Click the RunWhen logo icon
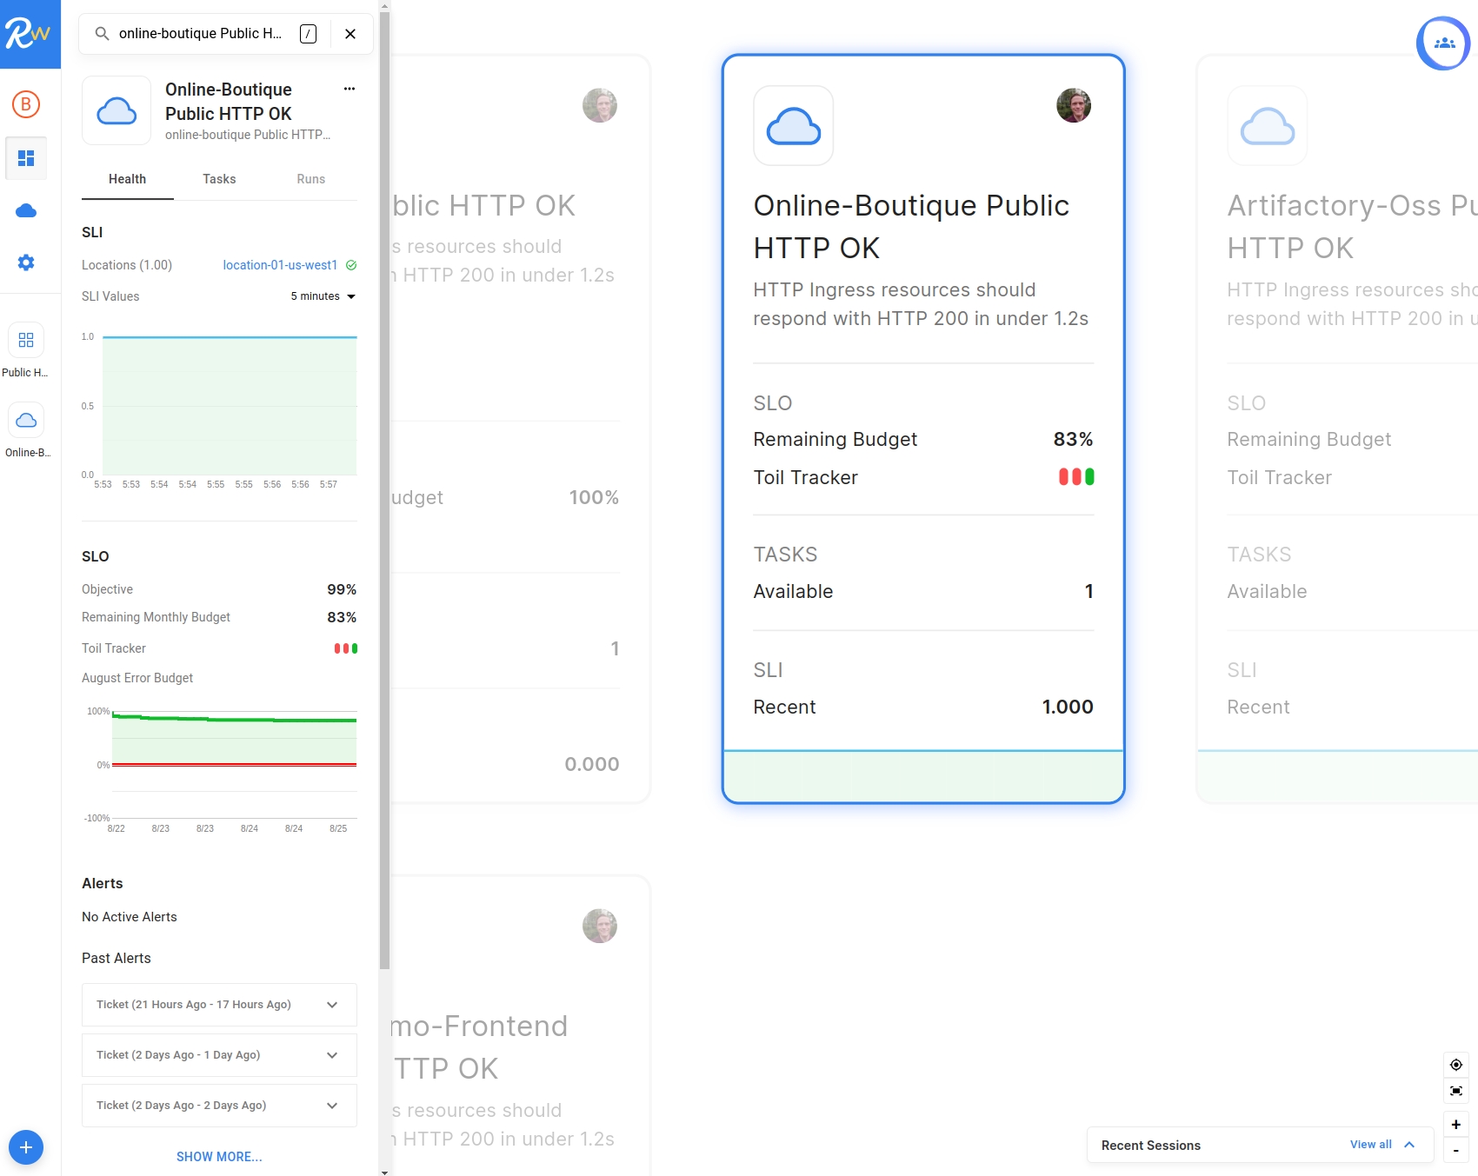1478x1176 pixels. (29, 34)
